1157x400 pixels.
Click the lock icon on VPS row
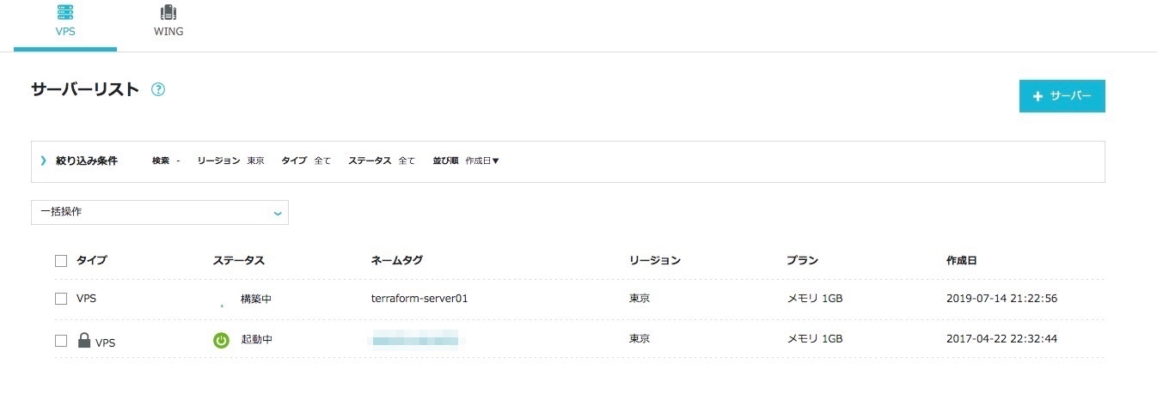(x=83, y=341)
